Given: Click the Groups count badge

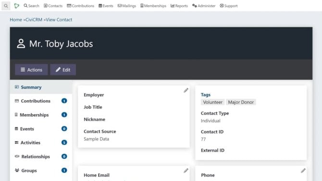Looking at the screenshot, I should click(x=64, y=170).
